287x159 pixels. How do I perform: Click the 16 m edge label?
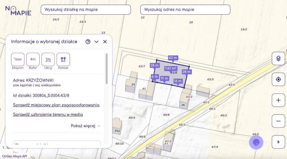178,81
